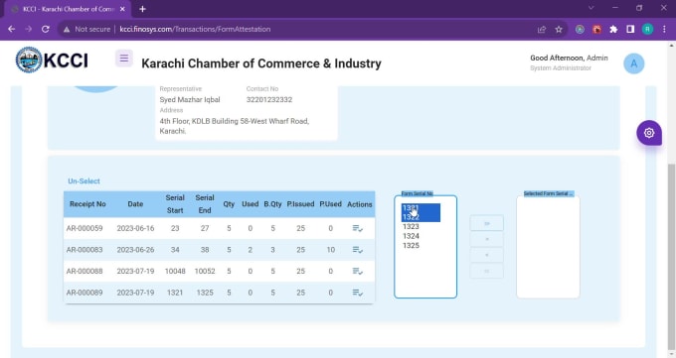Click the action icon for receipt AR-000059

[358, 228]
